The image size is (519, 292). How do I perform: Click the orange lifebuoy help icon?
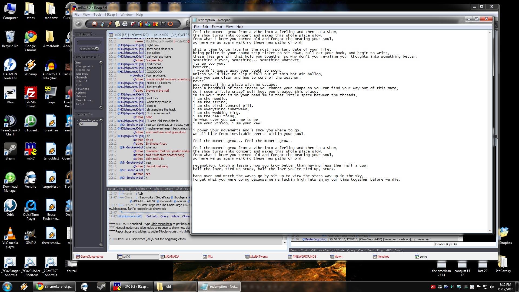(x=170, y=24)
